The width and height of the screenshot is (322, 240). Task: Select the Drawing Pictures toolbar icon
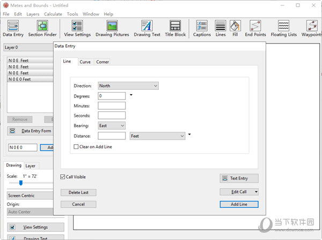pyautogui.click(x=112, y=29)
